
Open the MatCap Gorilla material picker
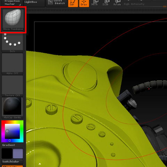tap(13, 108)
